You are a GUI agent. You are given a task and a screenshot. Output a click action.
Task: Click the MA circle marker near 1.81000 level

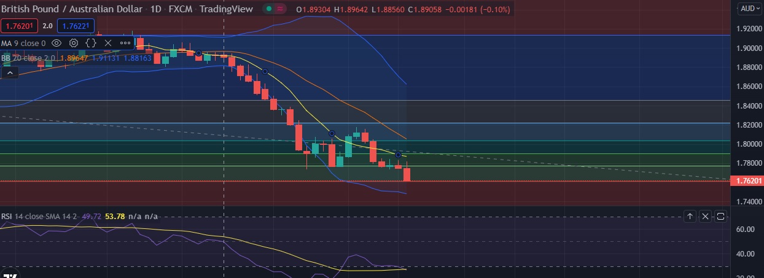click(332, 133)
